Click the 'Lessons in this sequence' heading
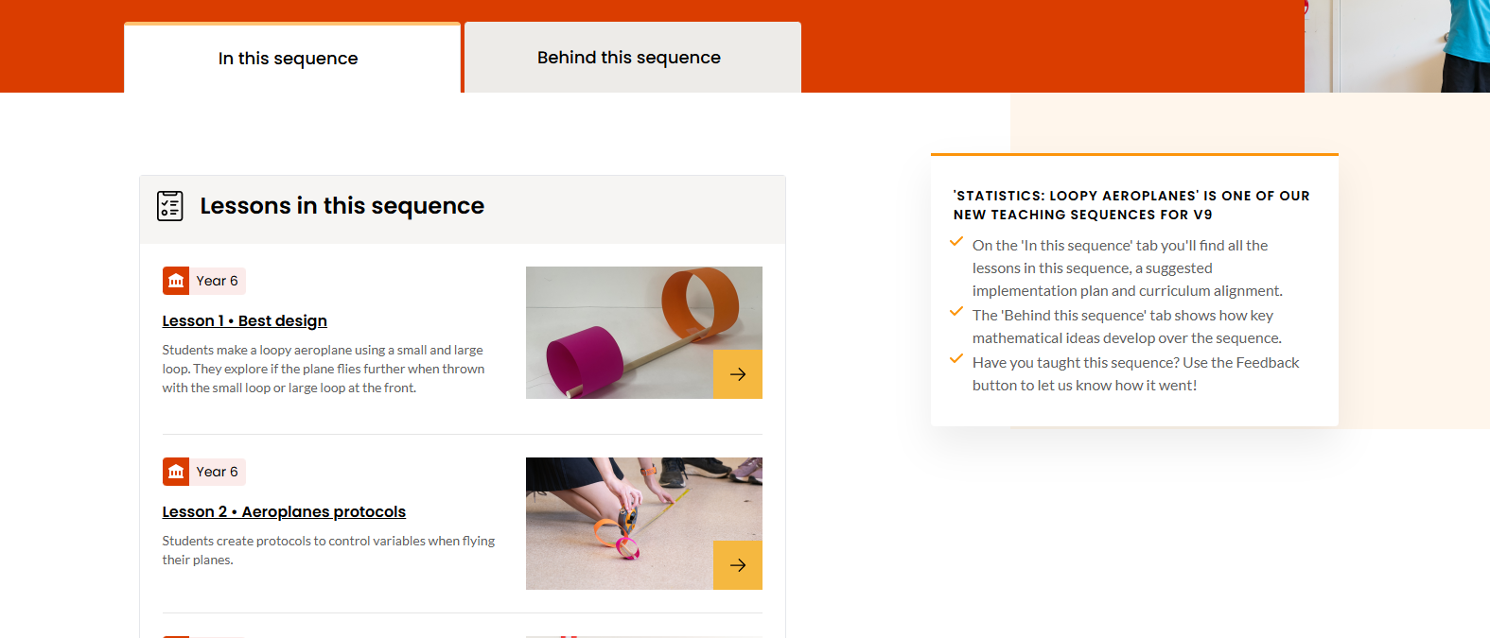Screen dimensions: 1490x638 coord(342,206)
